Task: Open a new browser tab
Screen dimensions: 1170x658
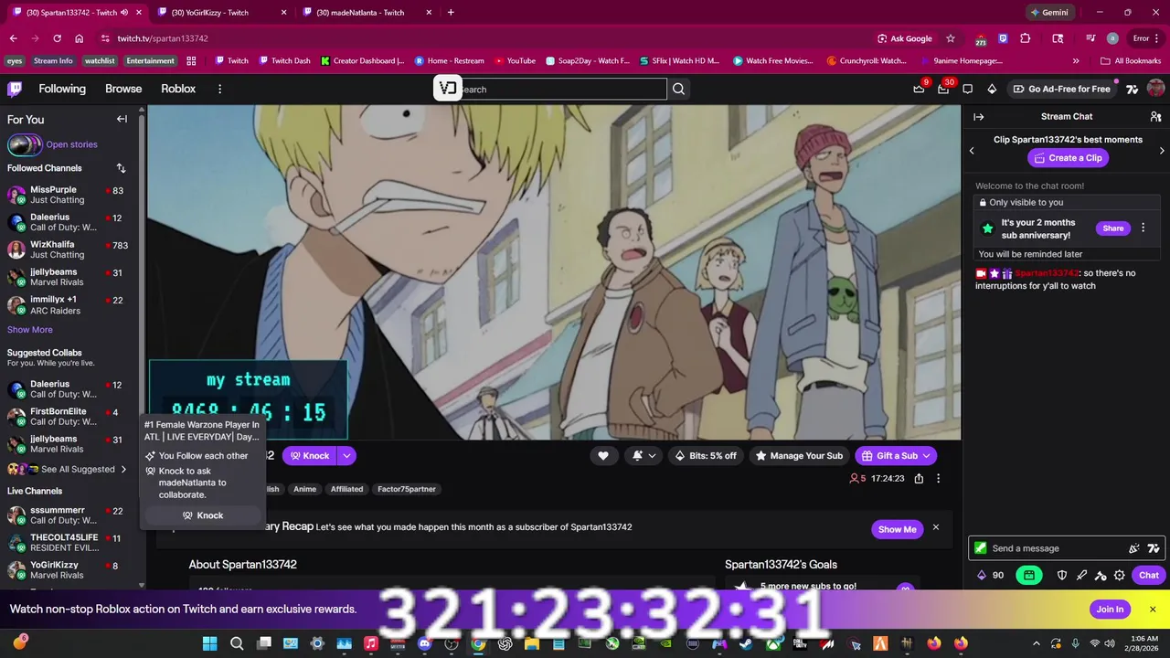Action: [x=451, y=12]
